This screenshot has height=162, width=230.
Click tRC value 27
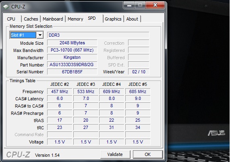(86, 127)
